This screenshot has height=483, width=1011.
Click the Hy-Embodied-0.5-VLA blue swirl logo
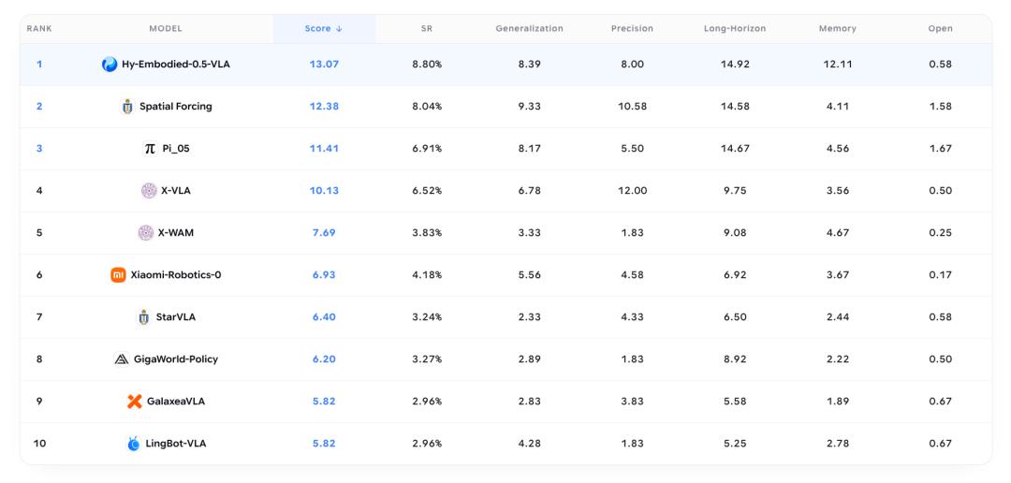[110, 64]
